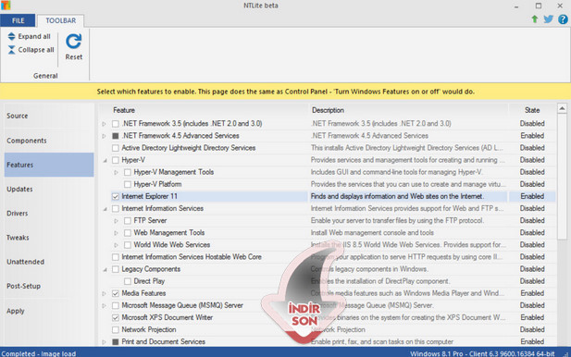Open Drivers page

pos(49,214)
